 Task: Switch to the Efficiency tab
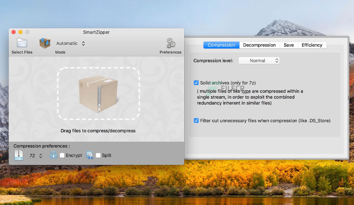click(x=312, y=45)
